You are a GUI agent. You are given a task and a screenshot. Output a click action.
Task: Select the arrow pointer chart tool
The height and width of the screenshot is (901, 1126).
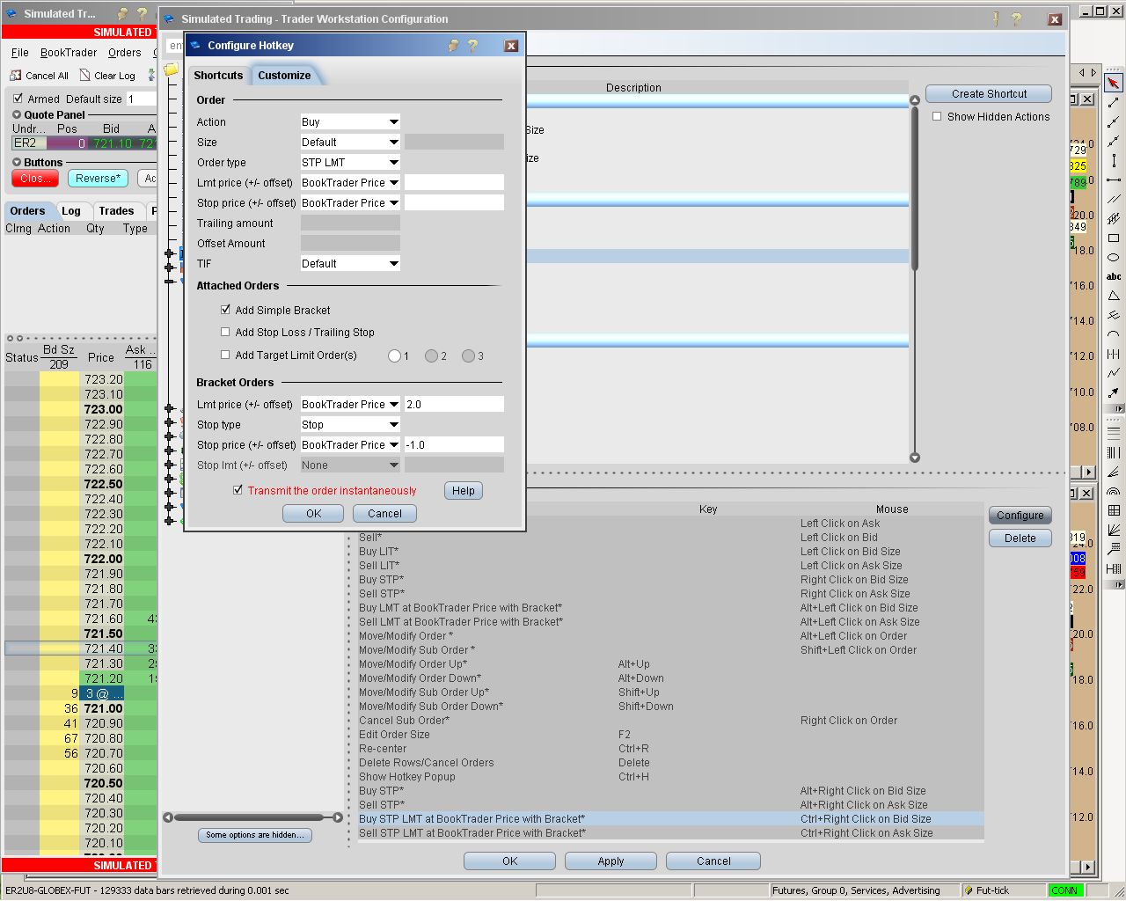click(x=1114, y=83)
